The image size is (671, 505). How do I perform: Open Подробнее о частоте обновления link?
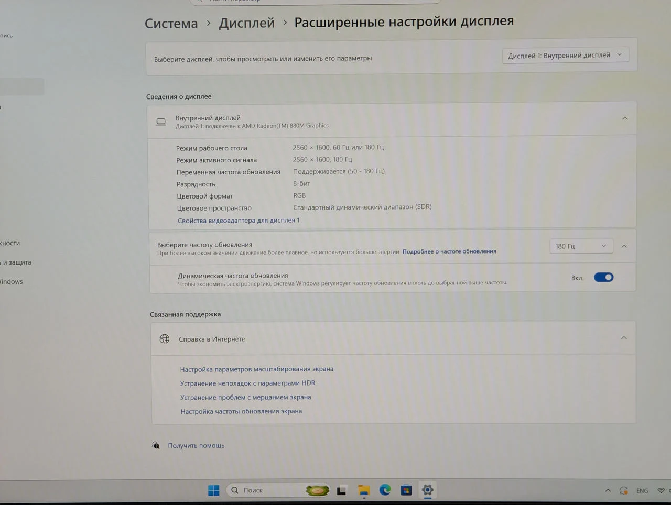click(449, 251)
